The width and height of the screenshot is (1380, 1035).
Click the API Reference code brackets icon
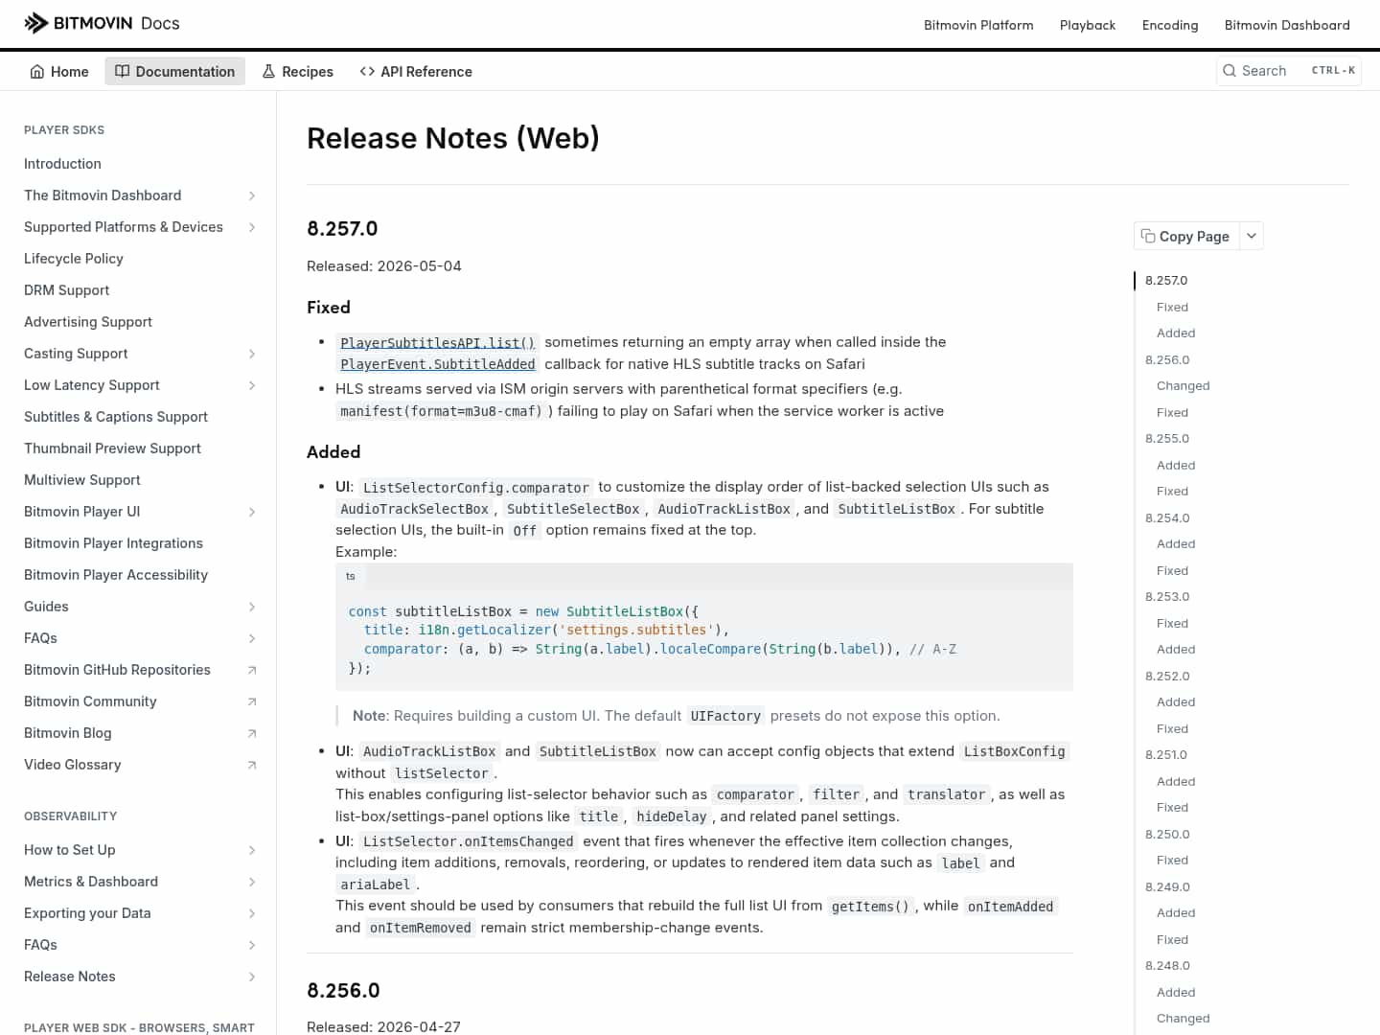click(367, 71)
